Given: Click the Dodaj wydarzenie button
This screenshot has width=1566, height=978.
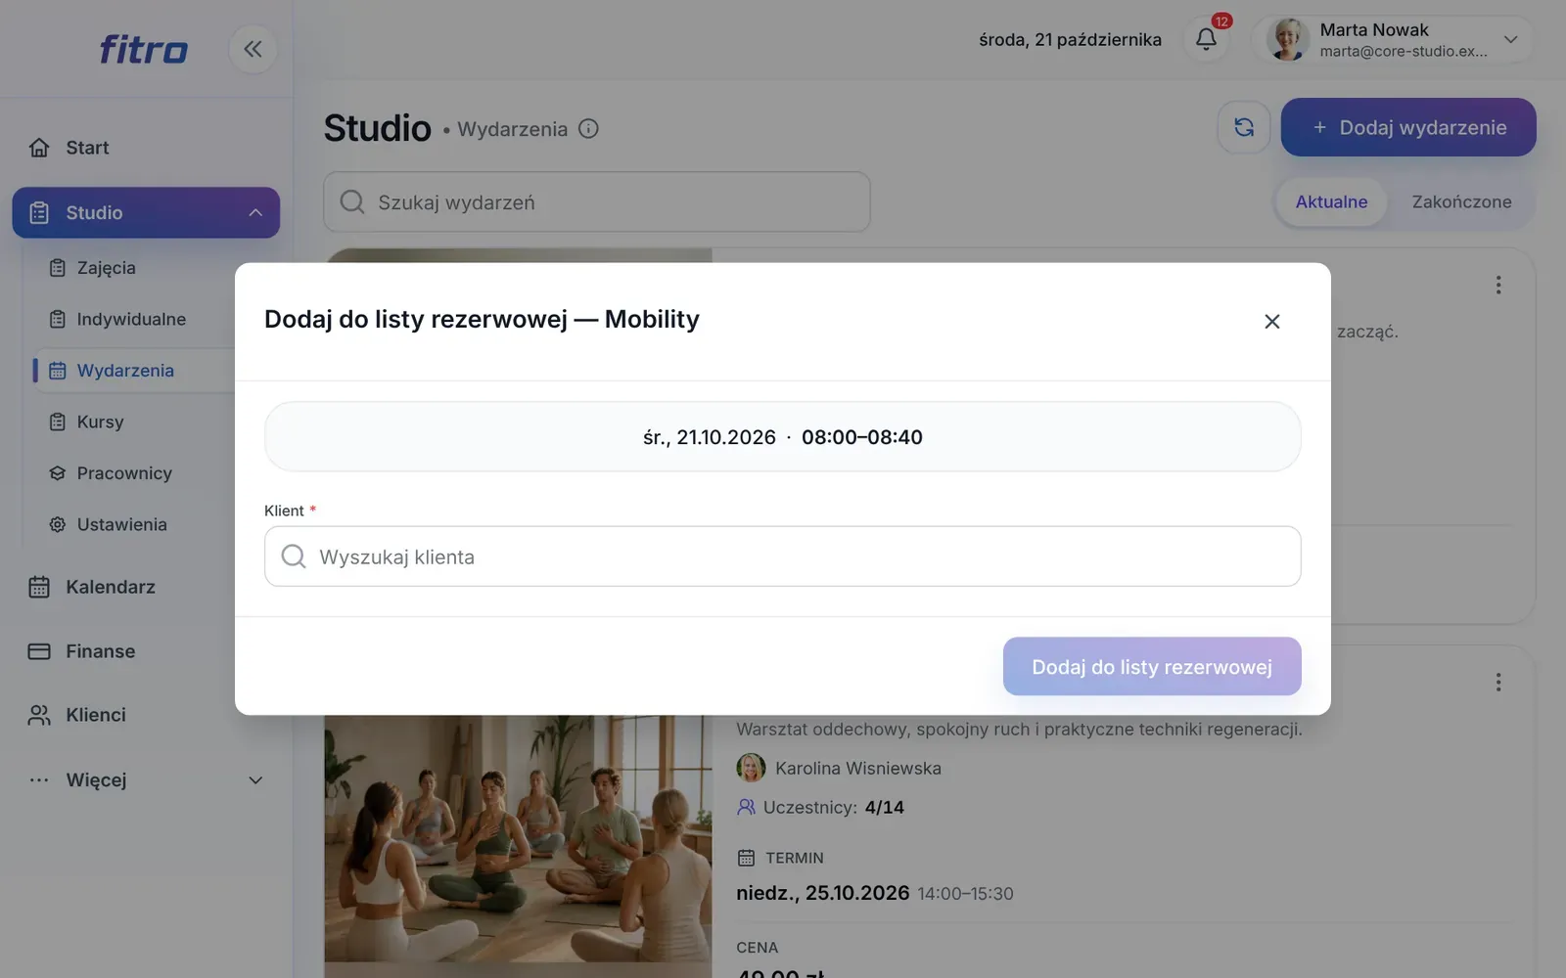Looking at the screenshot, I should [1408, 127].
